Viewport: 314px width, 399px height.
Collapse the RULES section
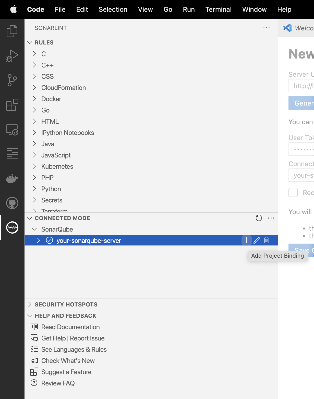point(30,42)
